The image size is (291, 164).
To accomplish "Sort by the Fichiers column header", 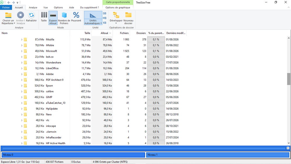I will pyautogui.click(x=121, y=33).
